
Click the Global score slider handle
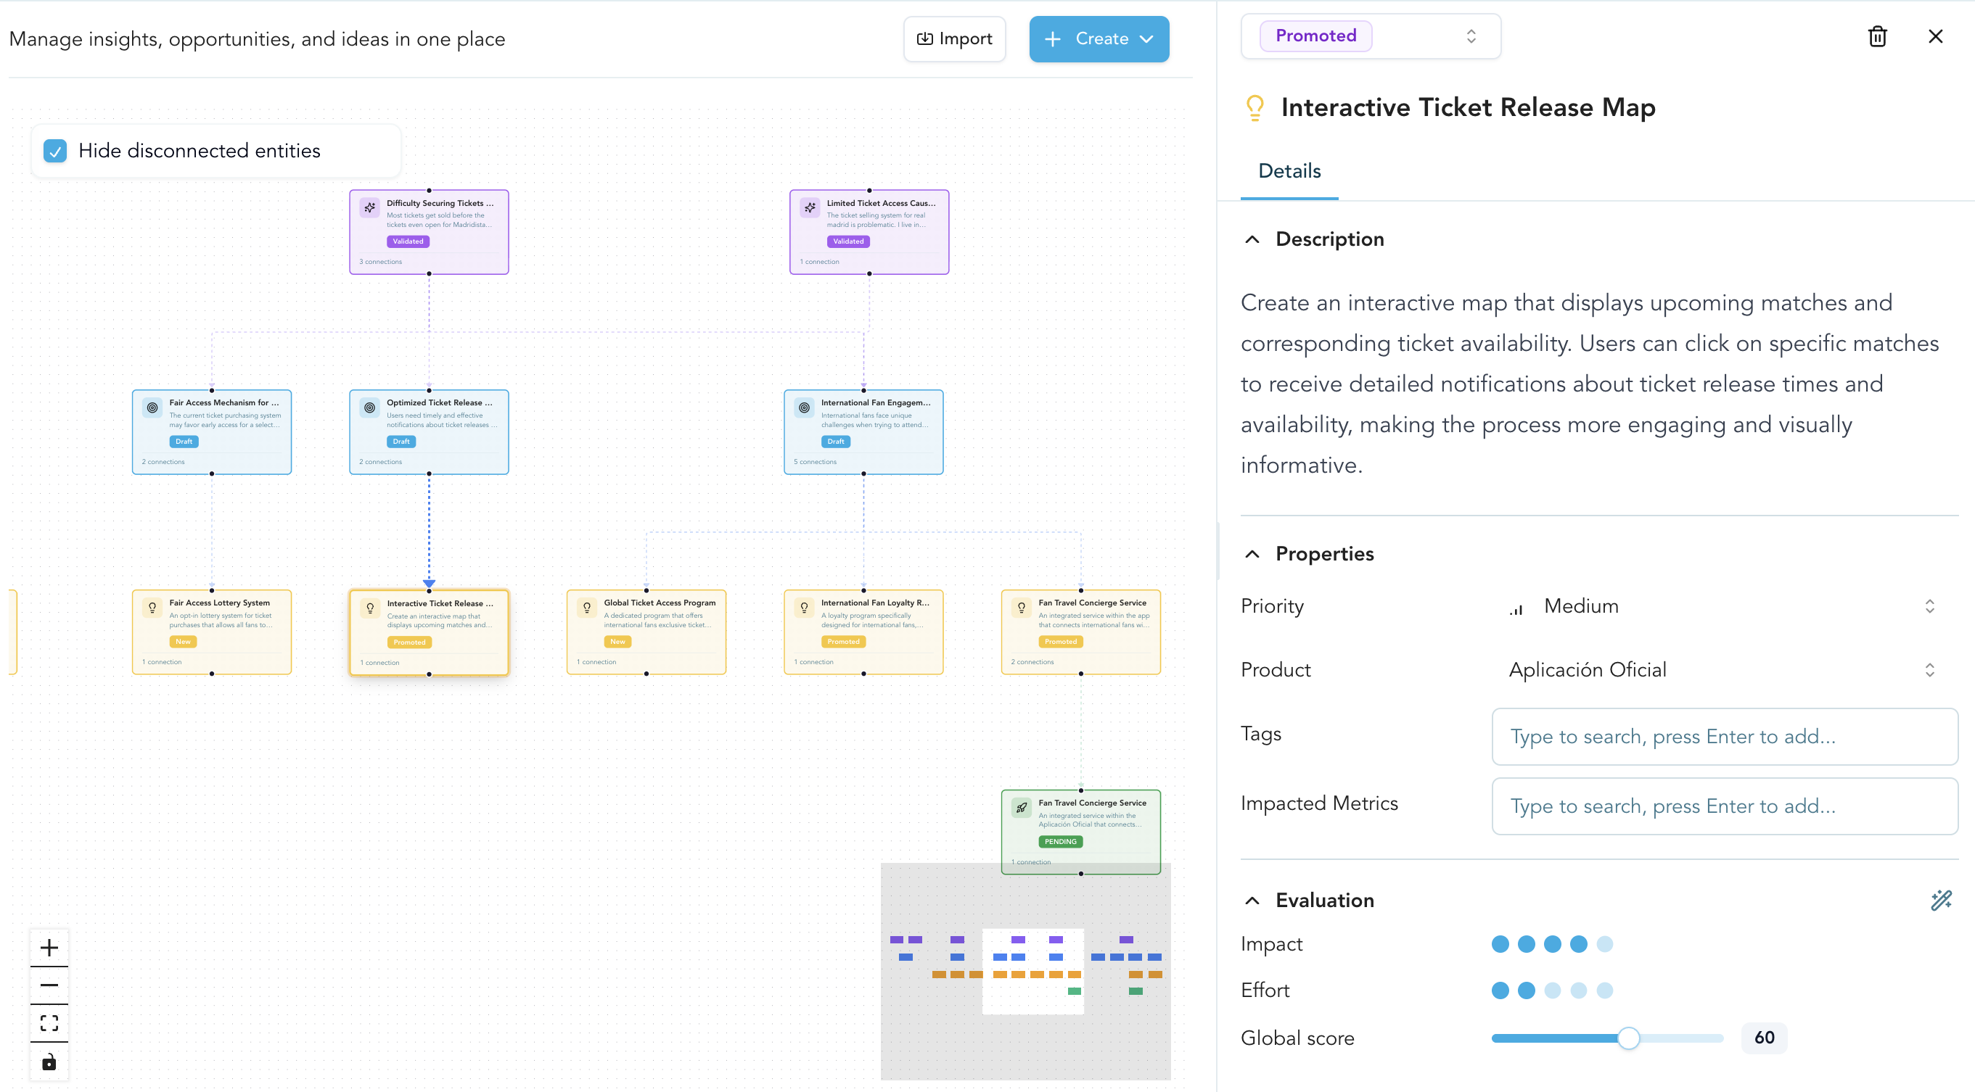[x=1628, y=1038]
